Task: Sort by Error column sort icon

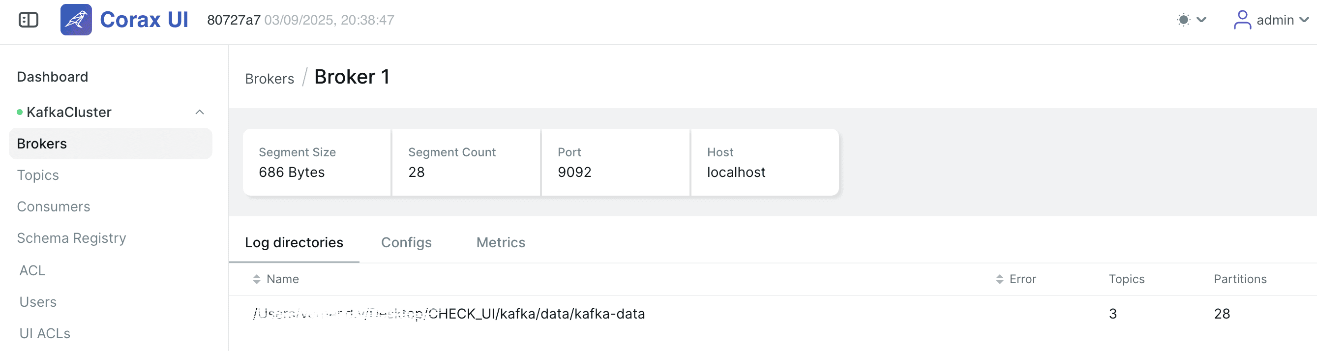Action: point(999,279)
